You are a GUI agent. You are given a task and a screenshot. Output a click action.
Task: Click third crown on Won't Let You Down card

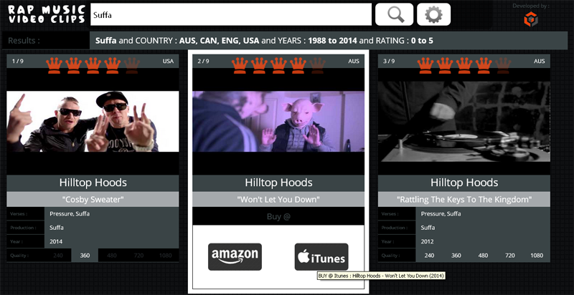click(278, 65)
